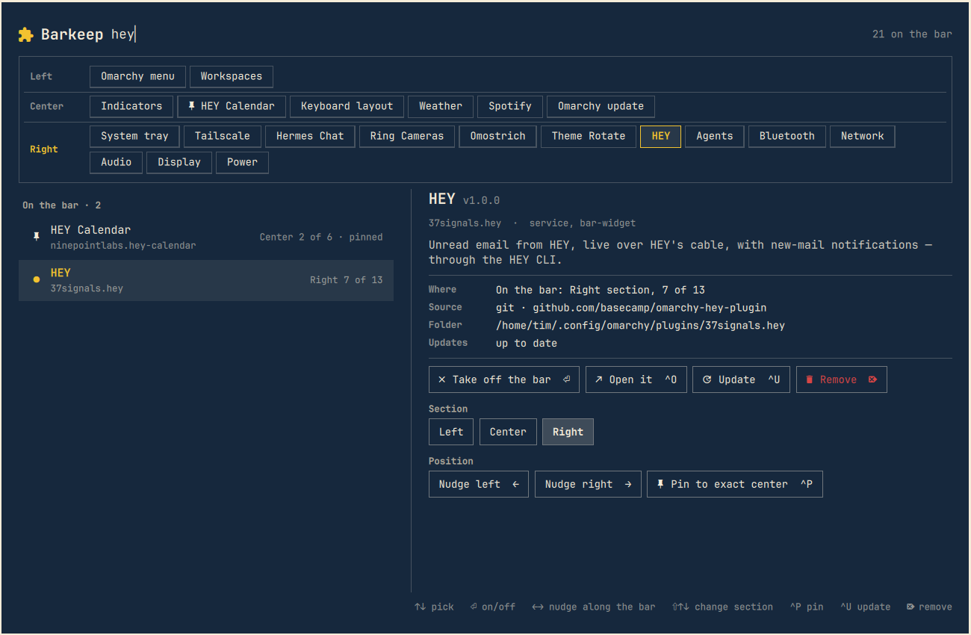The image size is (971, 635).
Task: Click the pin icon beside HEY Calendar row
Action: (37, 236)
